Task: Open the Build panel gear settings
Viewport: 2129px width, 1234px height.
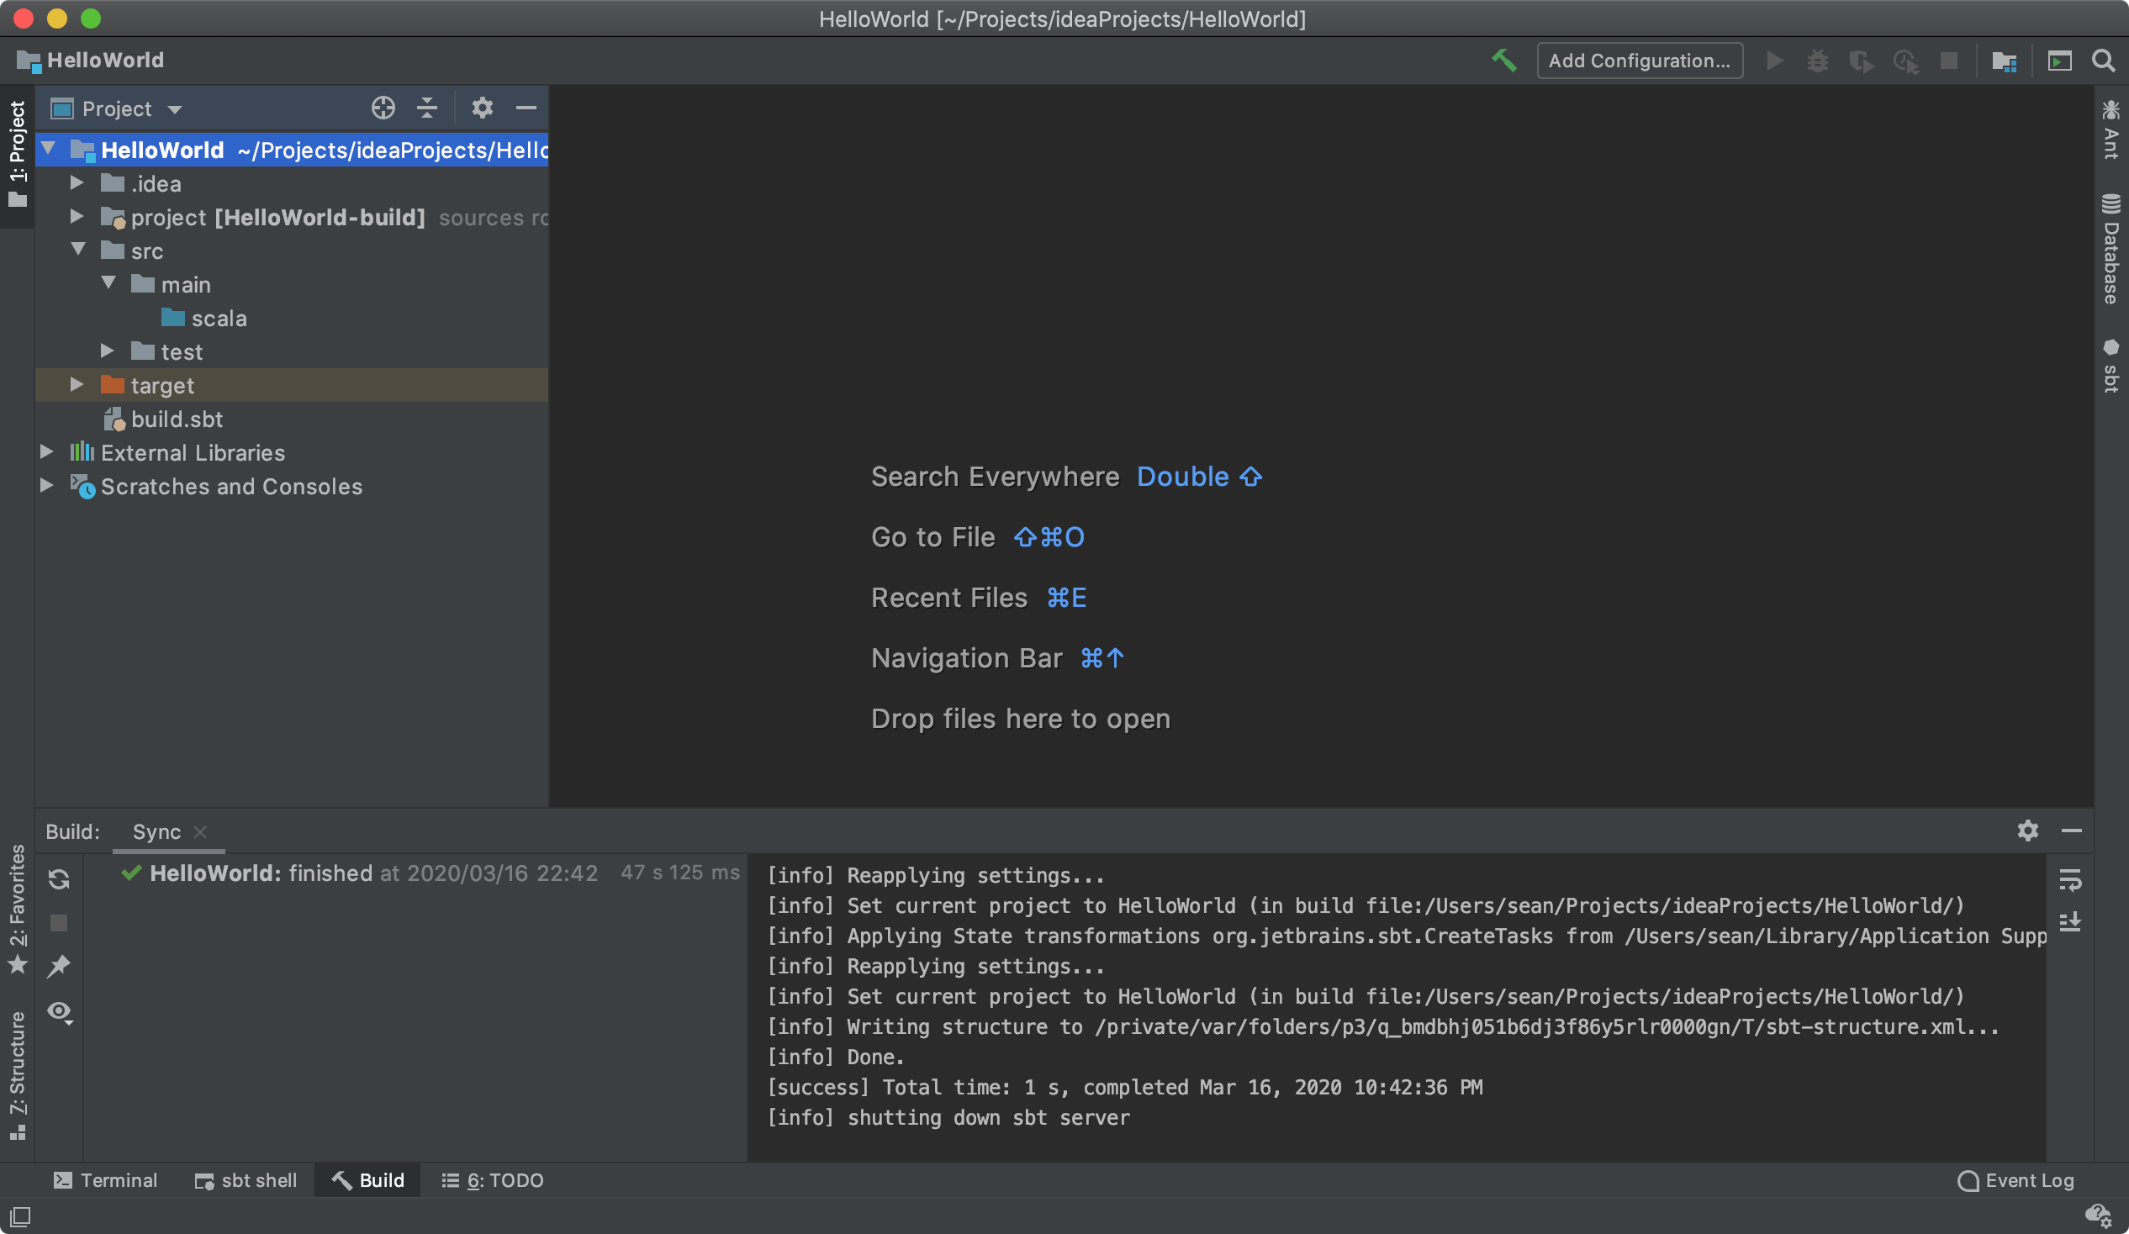Action: 2027,831
